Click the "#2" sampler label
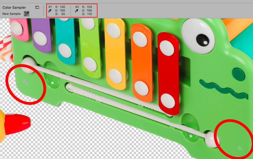This screenshot has height=159, width=253. [x=77, y=7]
